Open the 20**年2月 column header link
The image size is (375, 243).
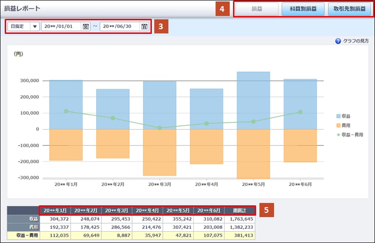tap(86, 211)
